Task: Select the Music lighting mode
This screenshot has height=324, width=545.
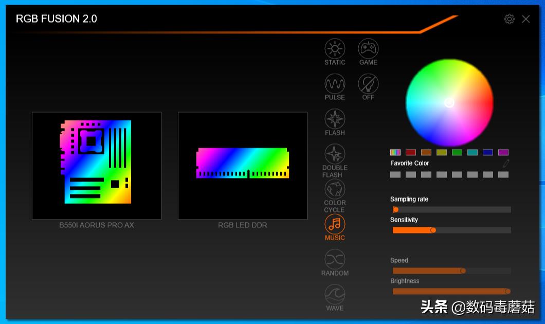Action: coord(335,228)
